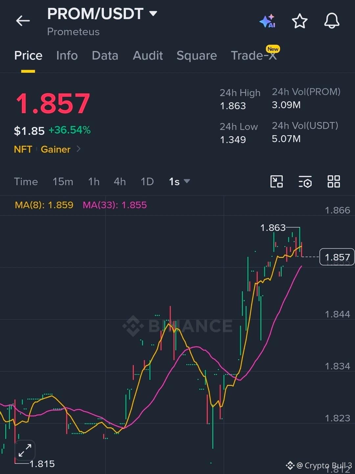Go to the Square tab
355x474 pixels.
197,55
